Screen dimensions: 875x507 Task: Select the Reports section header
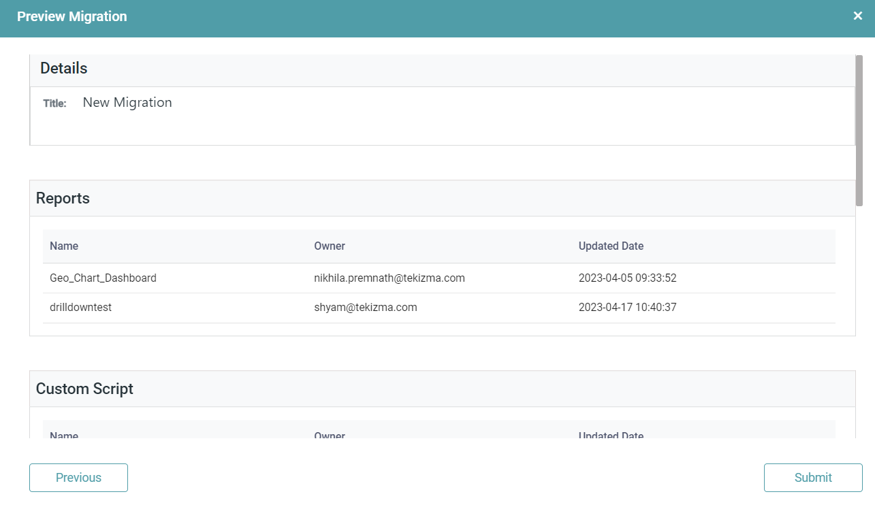pos(63,198)
